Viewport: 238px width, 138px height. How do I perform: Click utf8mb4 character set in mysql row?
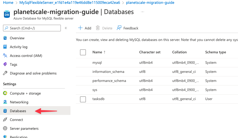[x=146, y=62]
